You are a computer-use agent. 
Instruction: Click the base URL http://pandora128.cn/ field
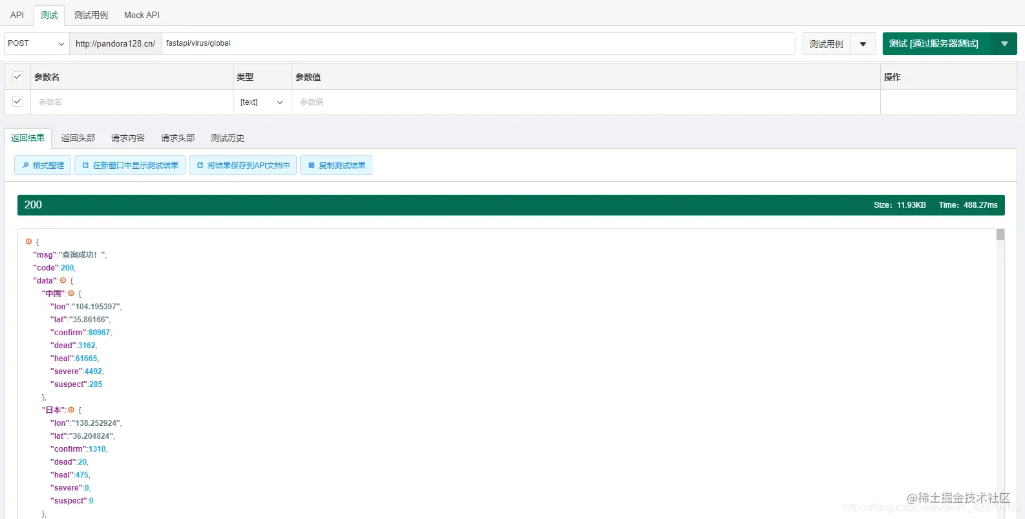(116, 43)
